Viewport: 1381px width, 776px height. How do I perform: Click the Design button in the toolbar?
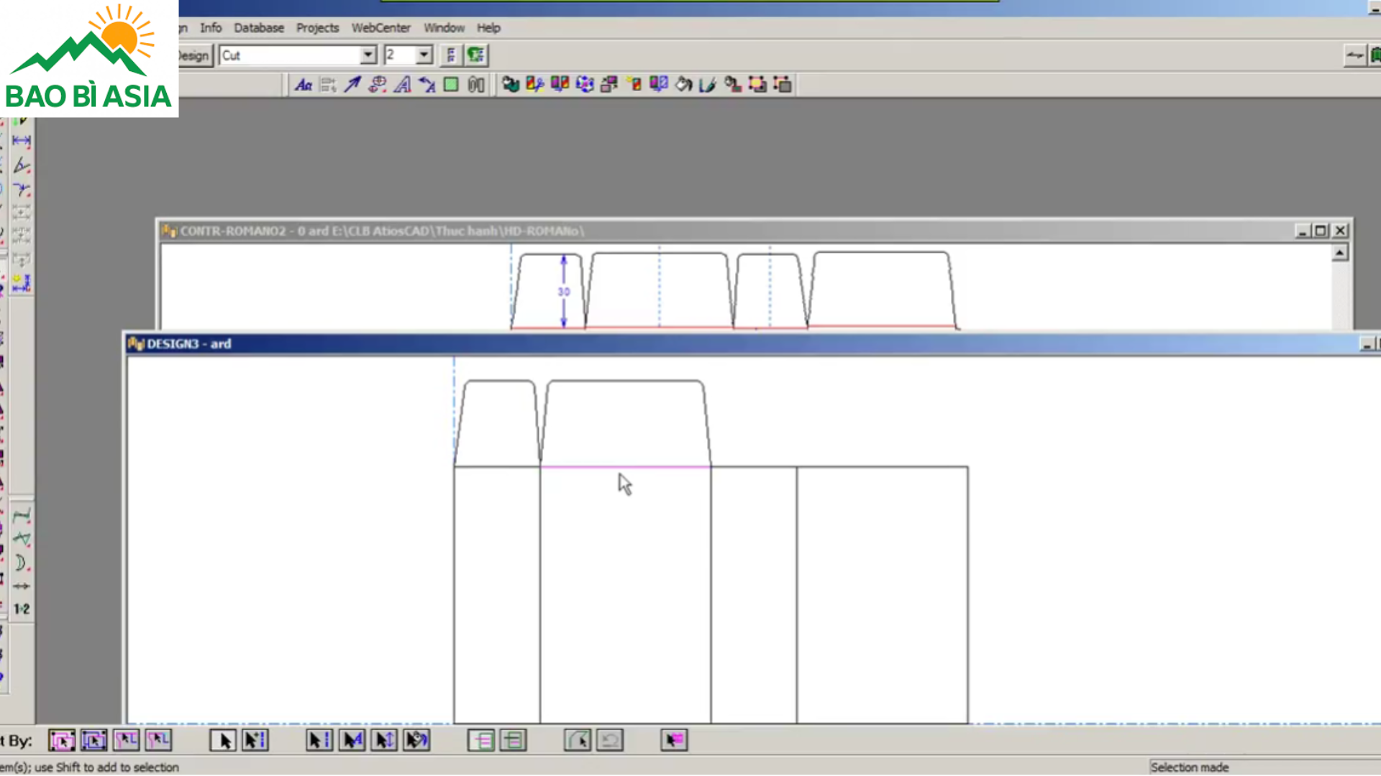tap(194, 55)
